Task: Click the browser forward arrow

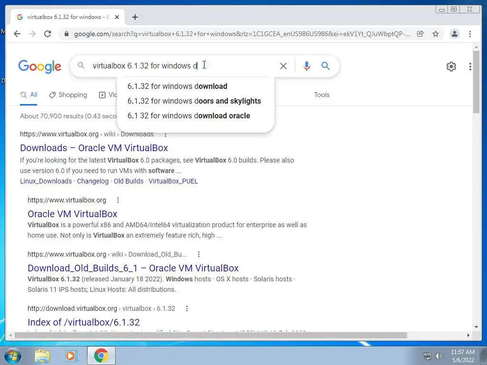Action: coord(32,34)
